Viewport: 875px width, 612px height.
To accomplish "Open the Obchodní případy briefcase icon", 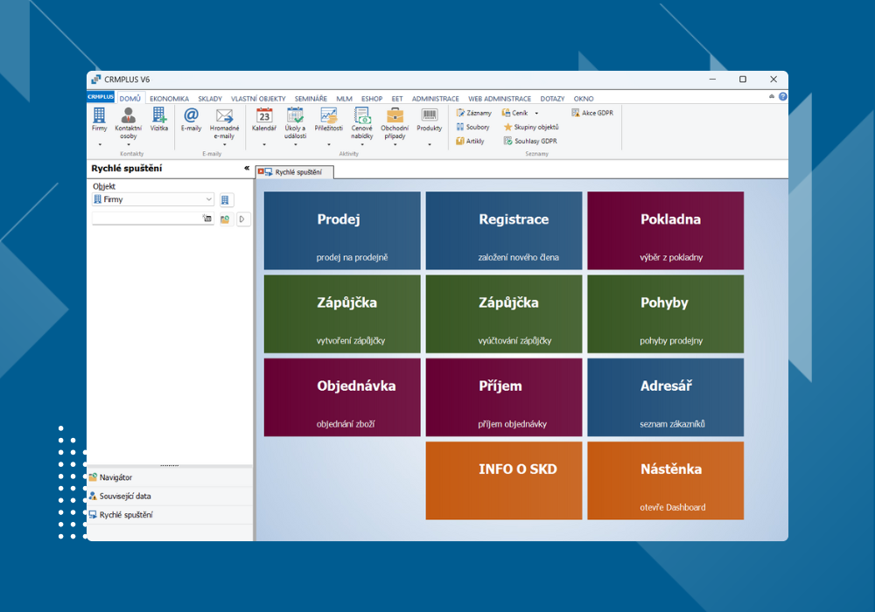I will point(395,115).
